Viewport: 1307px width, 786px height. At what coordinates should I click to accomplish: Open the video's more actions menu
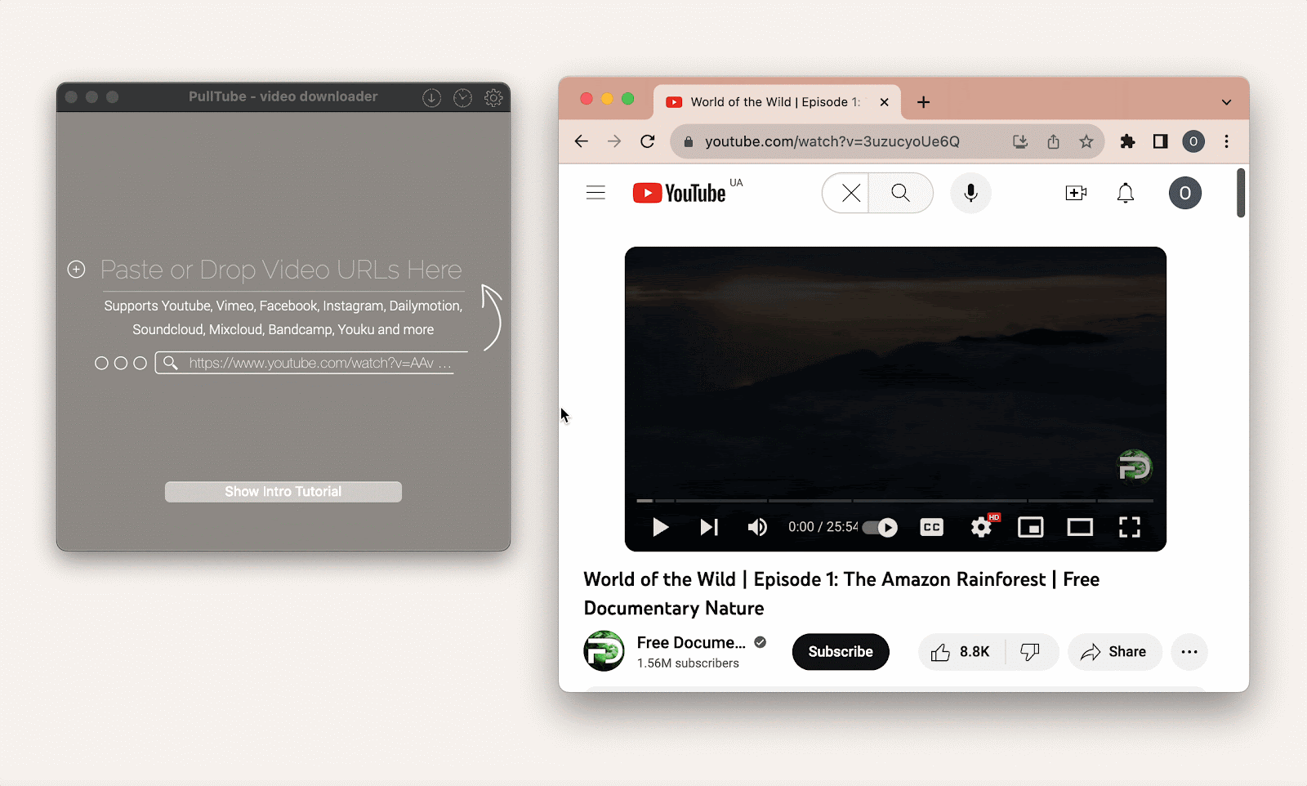[x=1189, y=652]
